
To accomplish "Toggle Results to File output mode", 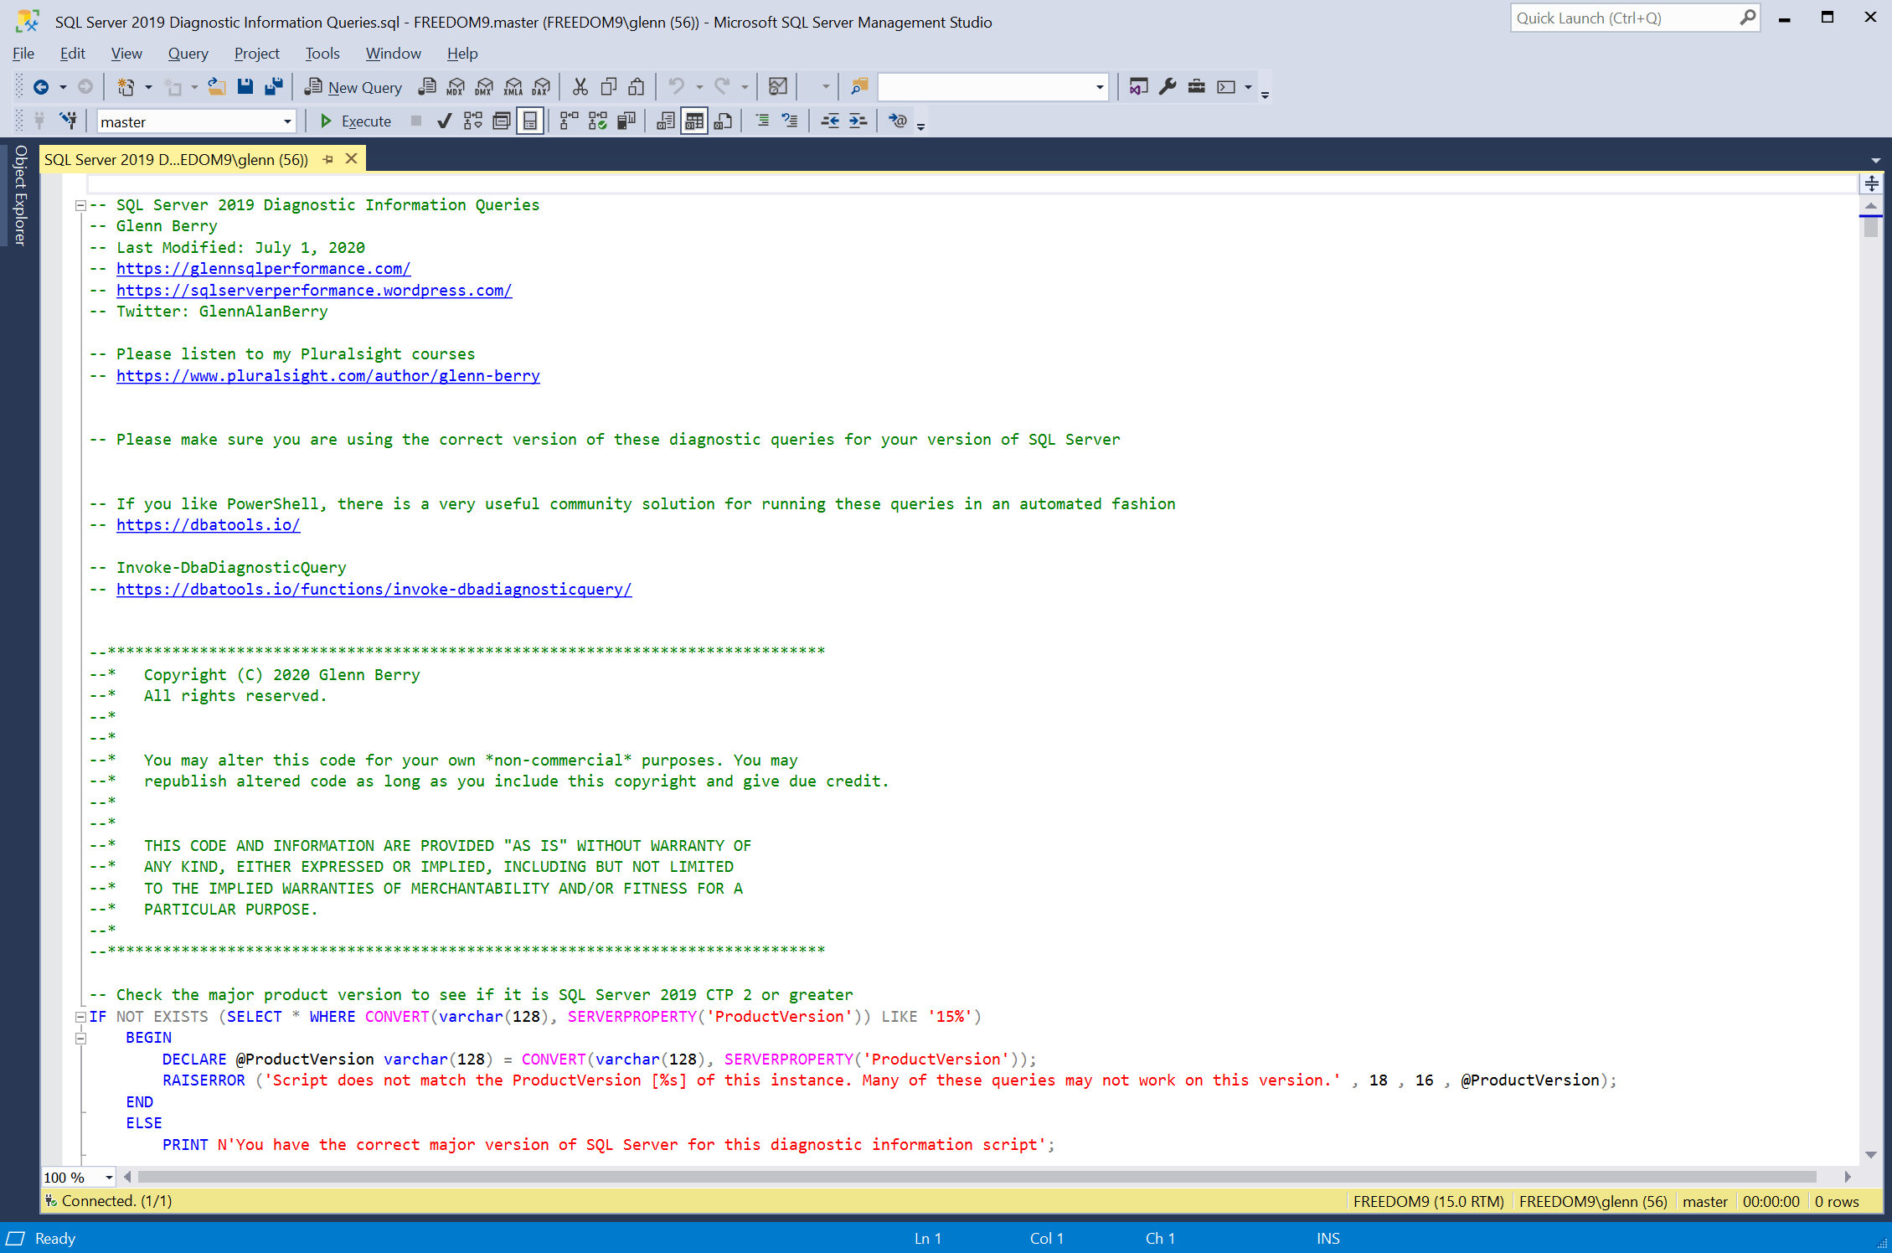I will 723,121.
